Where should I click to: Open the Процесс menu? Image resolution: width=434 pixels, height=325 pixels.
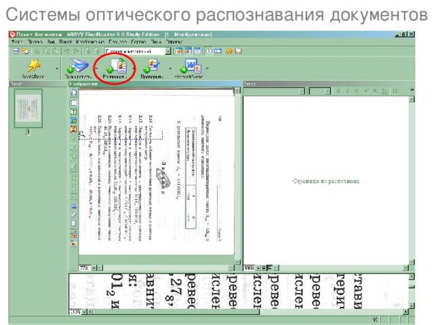coord(117,42)
